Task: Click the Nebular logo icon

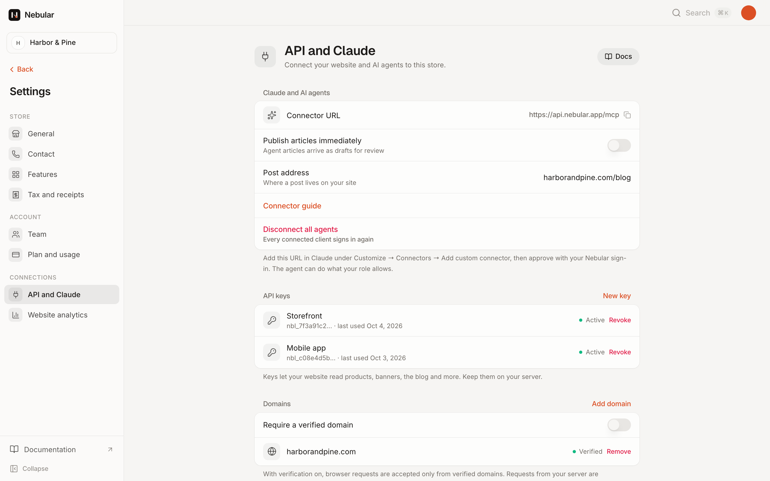Action: pyautogui.click(x=14, y=15)
